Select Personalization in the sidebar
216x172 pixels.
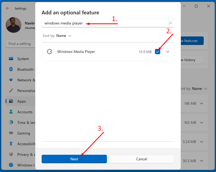20,91
